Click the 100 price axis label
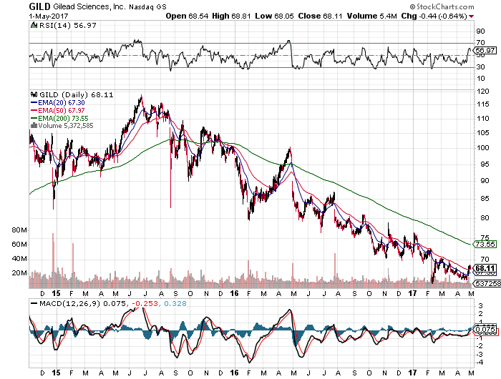 coord(482,148)
